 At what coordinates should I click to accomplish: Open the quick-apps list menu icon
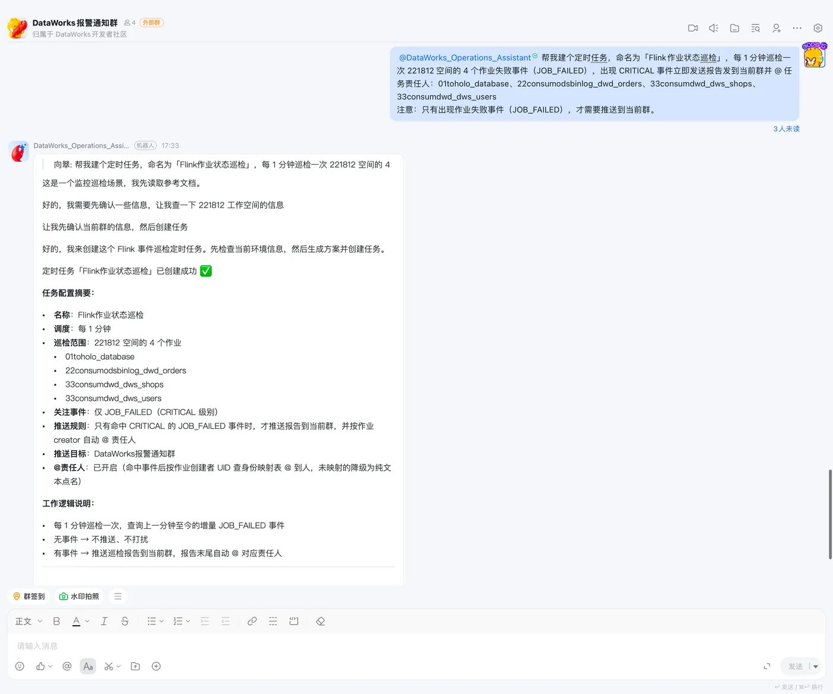click(118, 596)
